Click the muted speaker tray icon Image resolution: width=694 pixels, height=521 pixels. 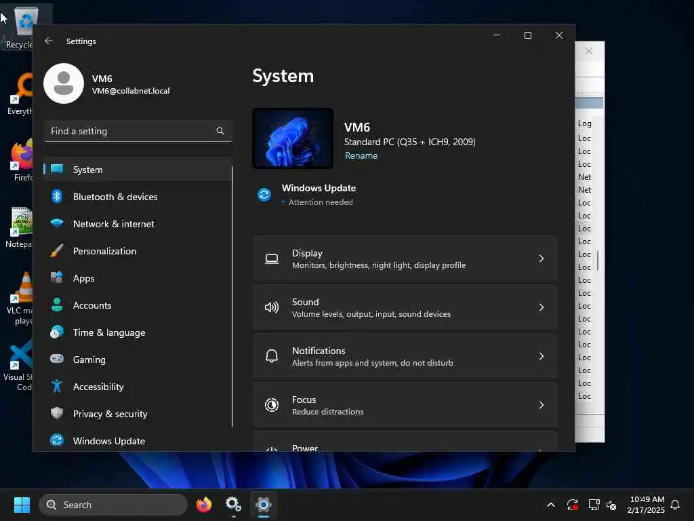[611, 505]
